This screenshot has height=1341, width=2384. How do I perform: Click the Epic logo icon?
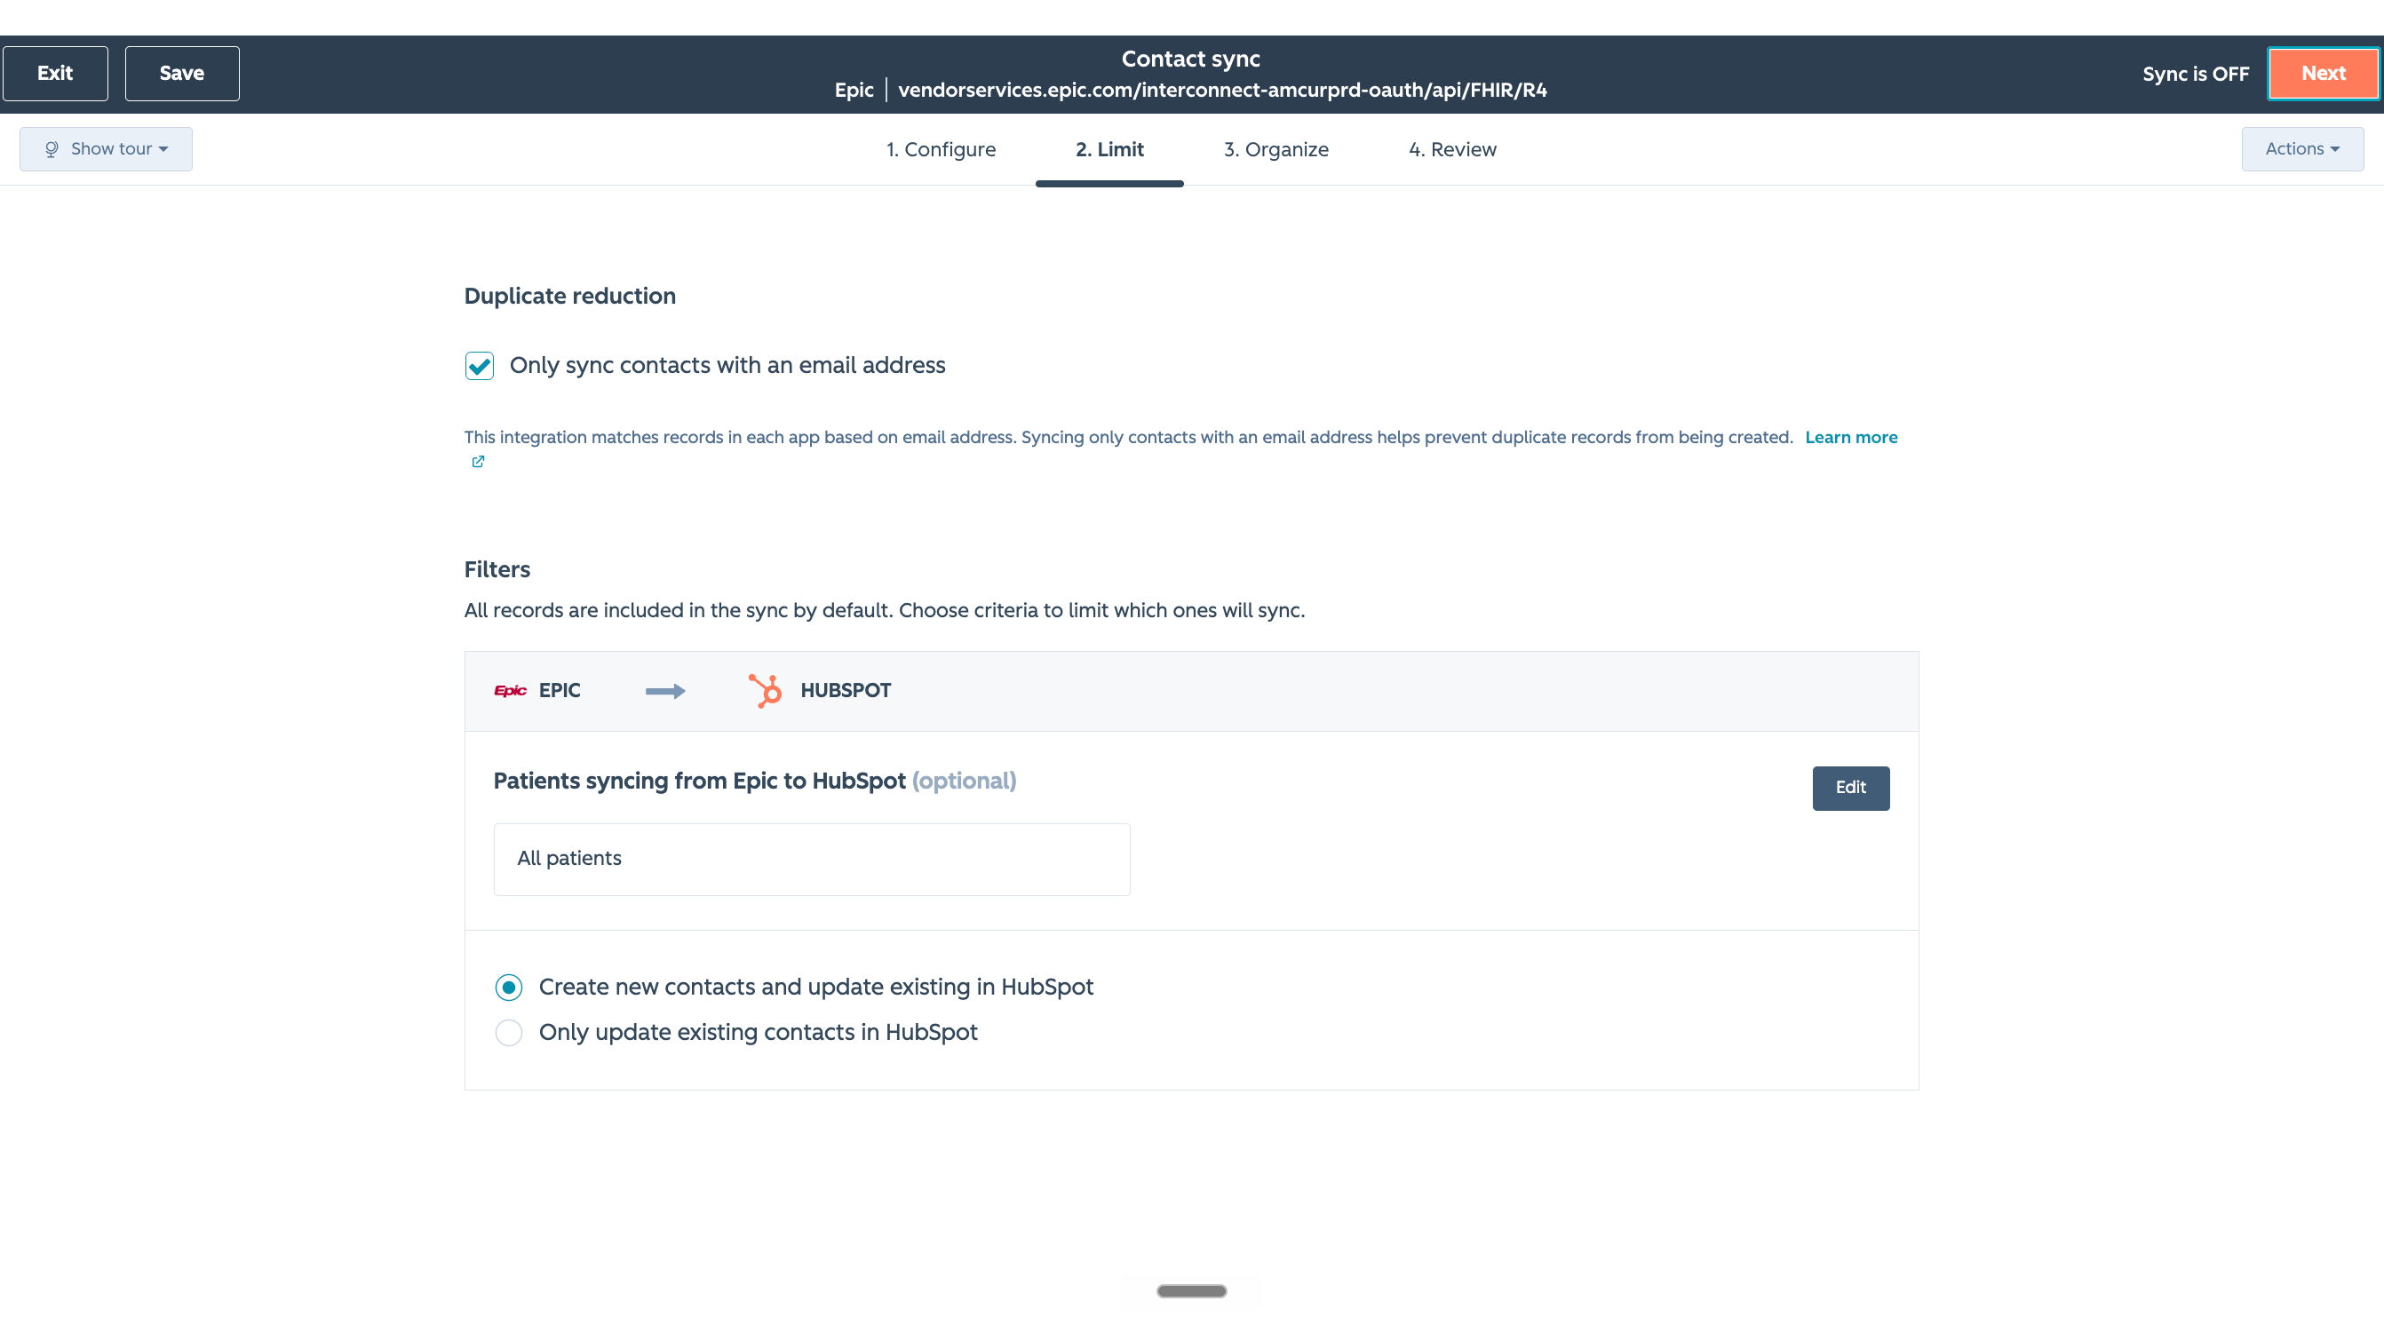coord(510,690)
